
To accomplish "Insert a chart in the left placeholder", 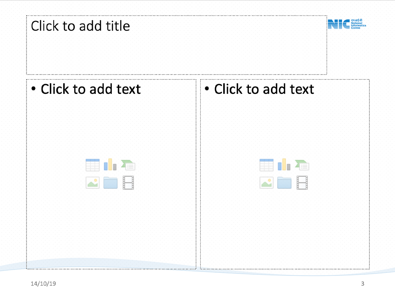I will click(x=110, y=165).
